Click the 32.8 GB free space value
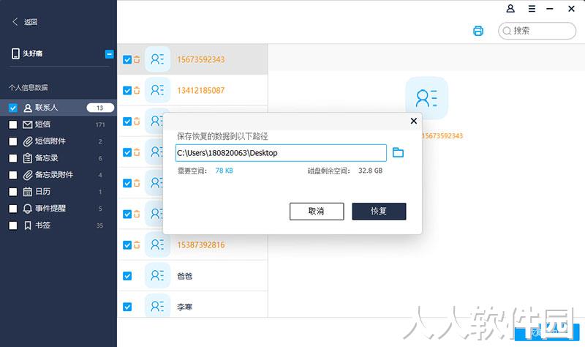The height and width of the screenshot is (347, 585). click(x=371, y=171)
